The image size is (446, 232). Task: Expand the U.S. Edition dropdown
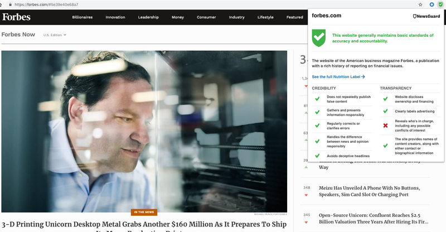pos(55,35)
